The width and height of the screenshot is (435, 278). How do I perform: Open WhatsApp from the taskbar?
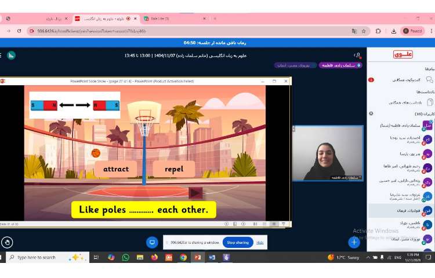click(x=126, y=258)
